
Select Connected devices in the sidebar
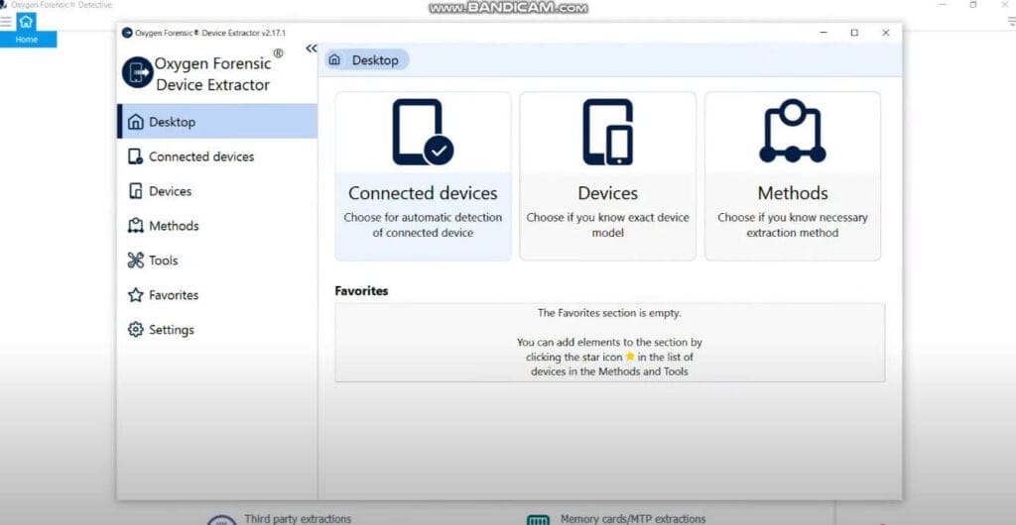[x=217, y=157]
